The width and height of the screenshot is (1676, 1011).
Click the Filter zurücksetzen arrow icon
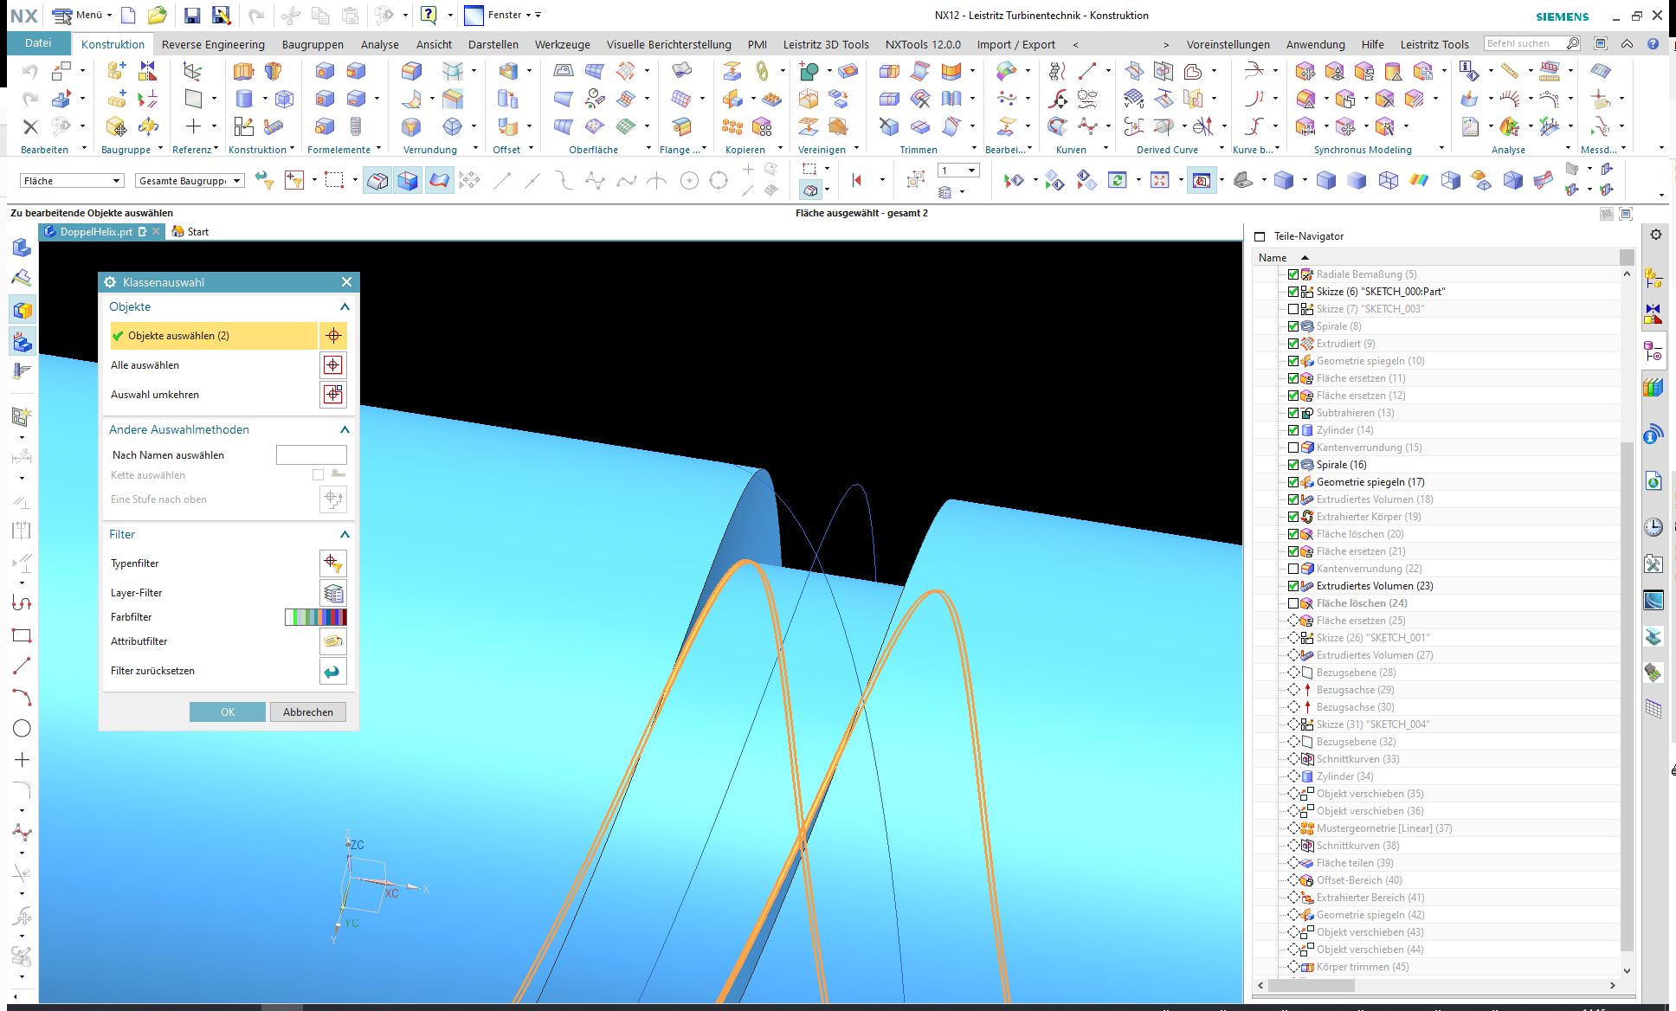[333, 671]
